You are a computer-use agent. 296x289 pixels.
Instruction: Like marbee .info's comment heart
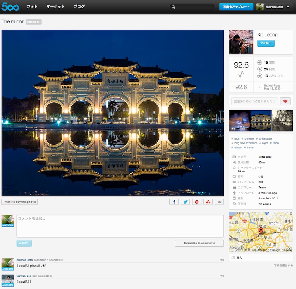pos(222,260)
